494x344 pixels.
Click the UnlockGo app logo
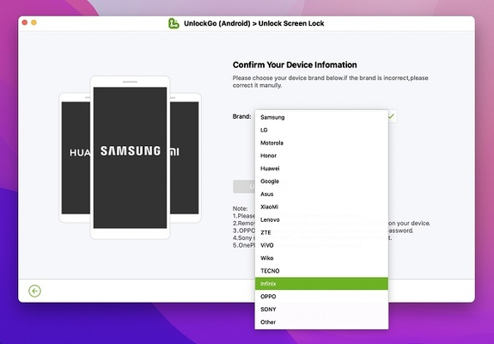click(x=174, y=23)
